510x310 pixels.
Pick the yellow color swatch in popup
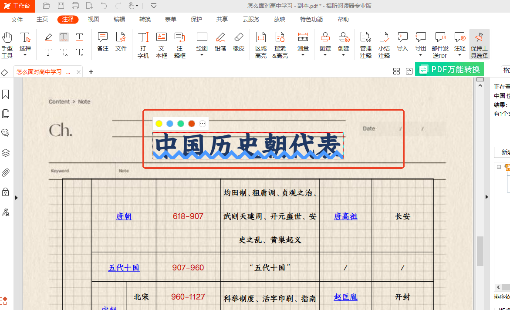(x=159, y=124)
